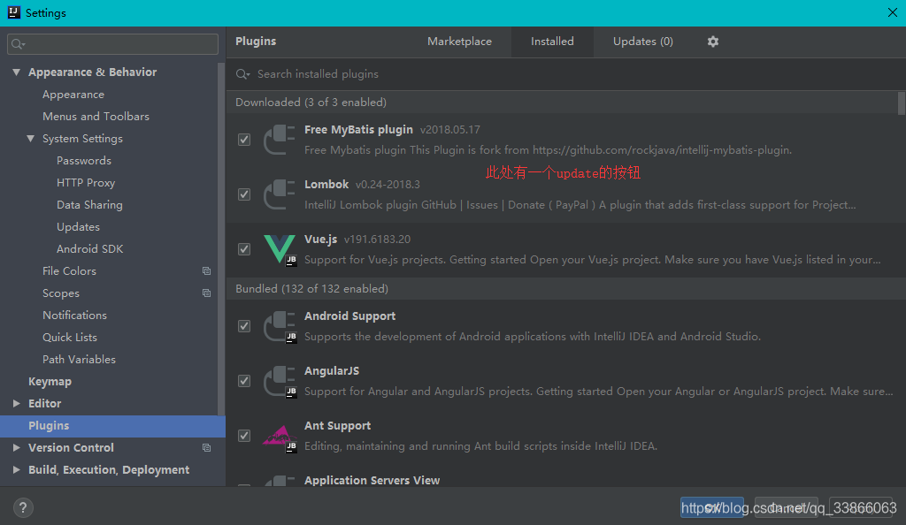
Task: Close the Settings dialog window
Action: tap(892, 12)
